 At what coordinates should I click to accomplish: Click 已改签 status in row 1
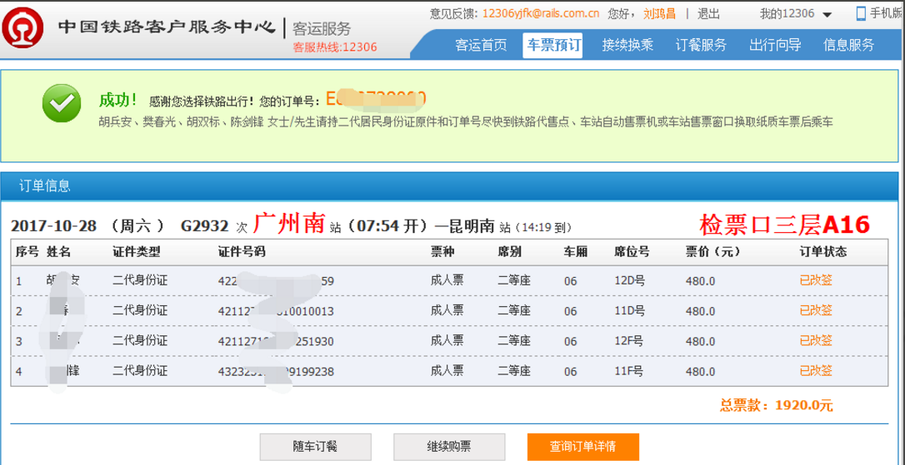[816, 280]
